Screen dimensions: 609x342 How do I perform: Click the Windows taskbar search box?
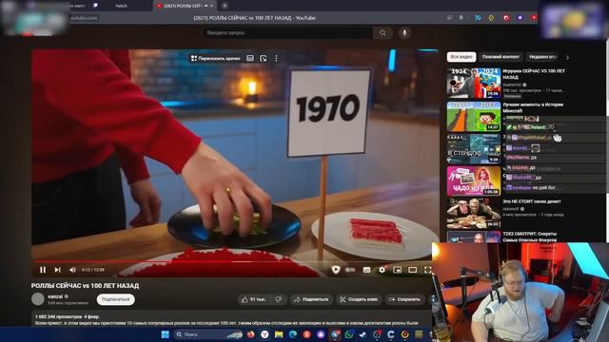[207, 334]
